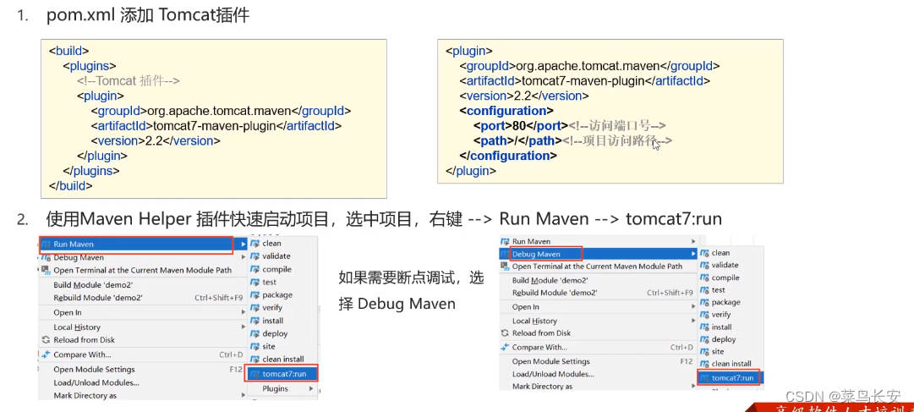Click the text '如果需要断点调试，选择 Debug Maven'
The height and width of the screenshot is (412, 914).
pyautogui.click(x=411, y=291)
